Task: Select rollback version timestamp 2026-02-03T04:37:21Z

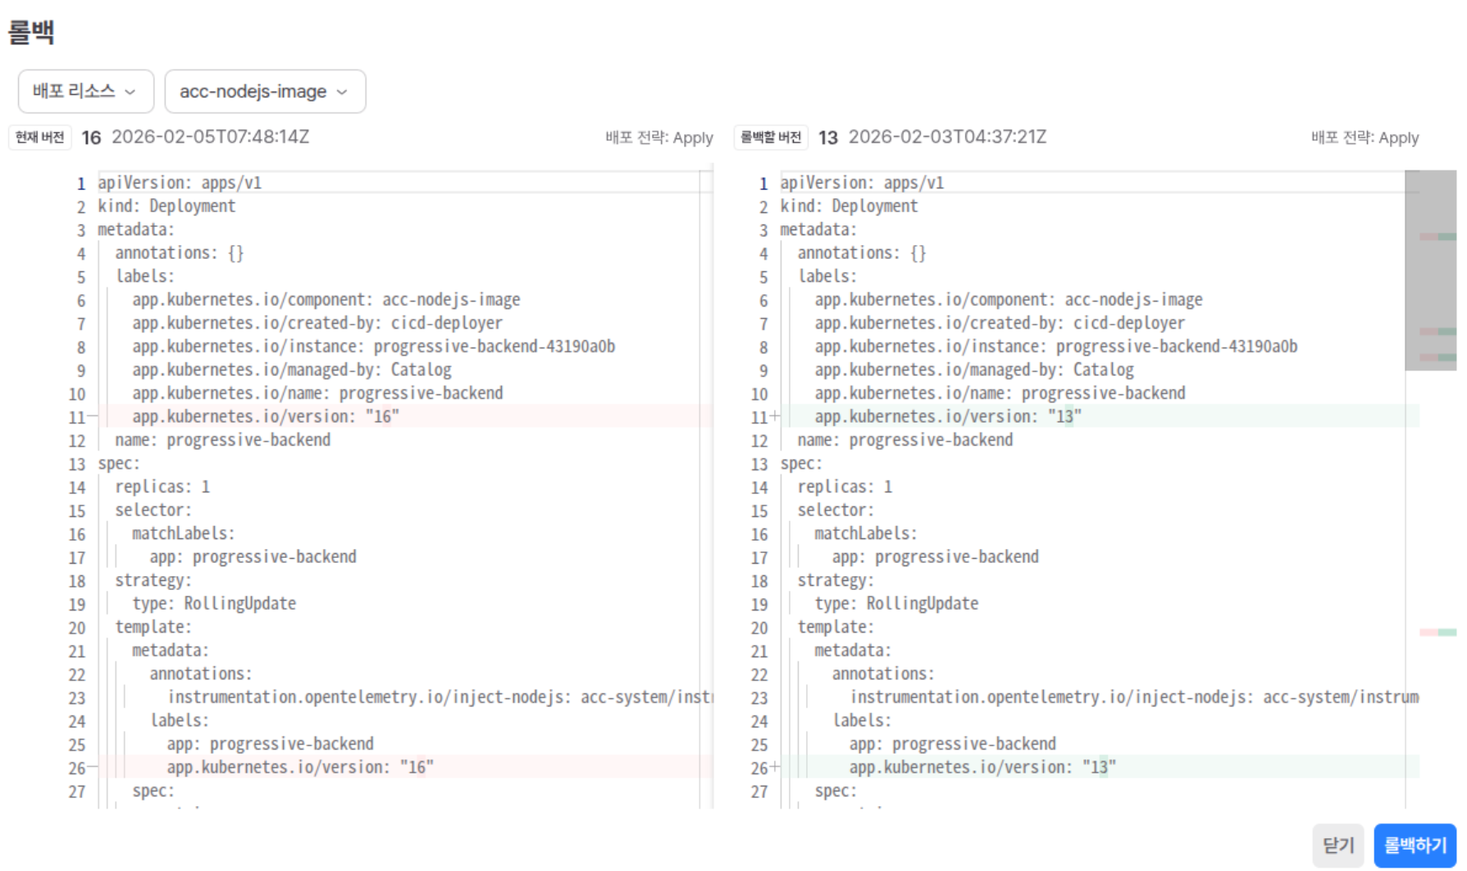Action: tap(947, 137)
